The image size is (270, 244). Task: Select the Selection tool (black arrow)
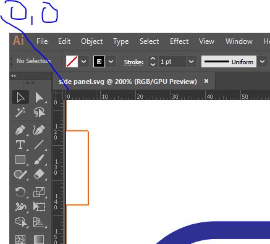tap(20, 97)
